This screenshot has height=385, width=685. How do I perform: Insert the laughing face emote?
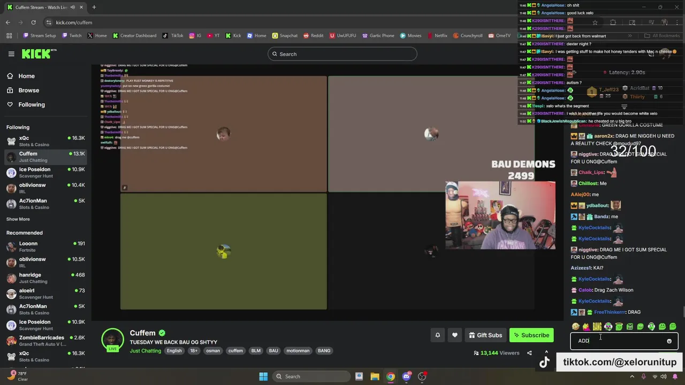click(x=575, y=327)
